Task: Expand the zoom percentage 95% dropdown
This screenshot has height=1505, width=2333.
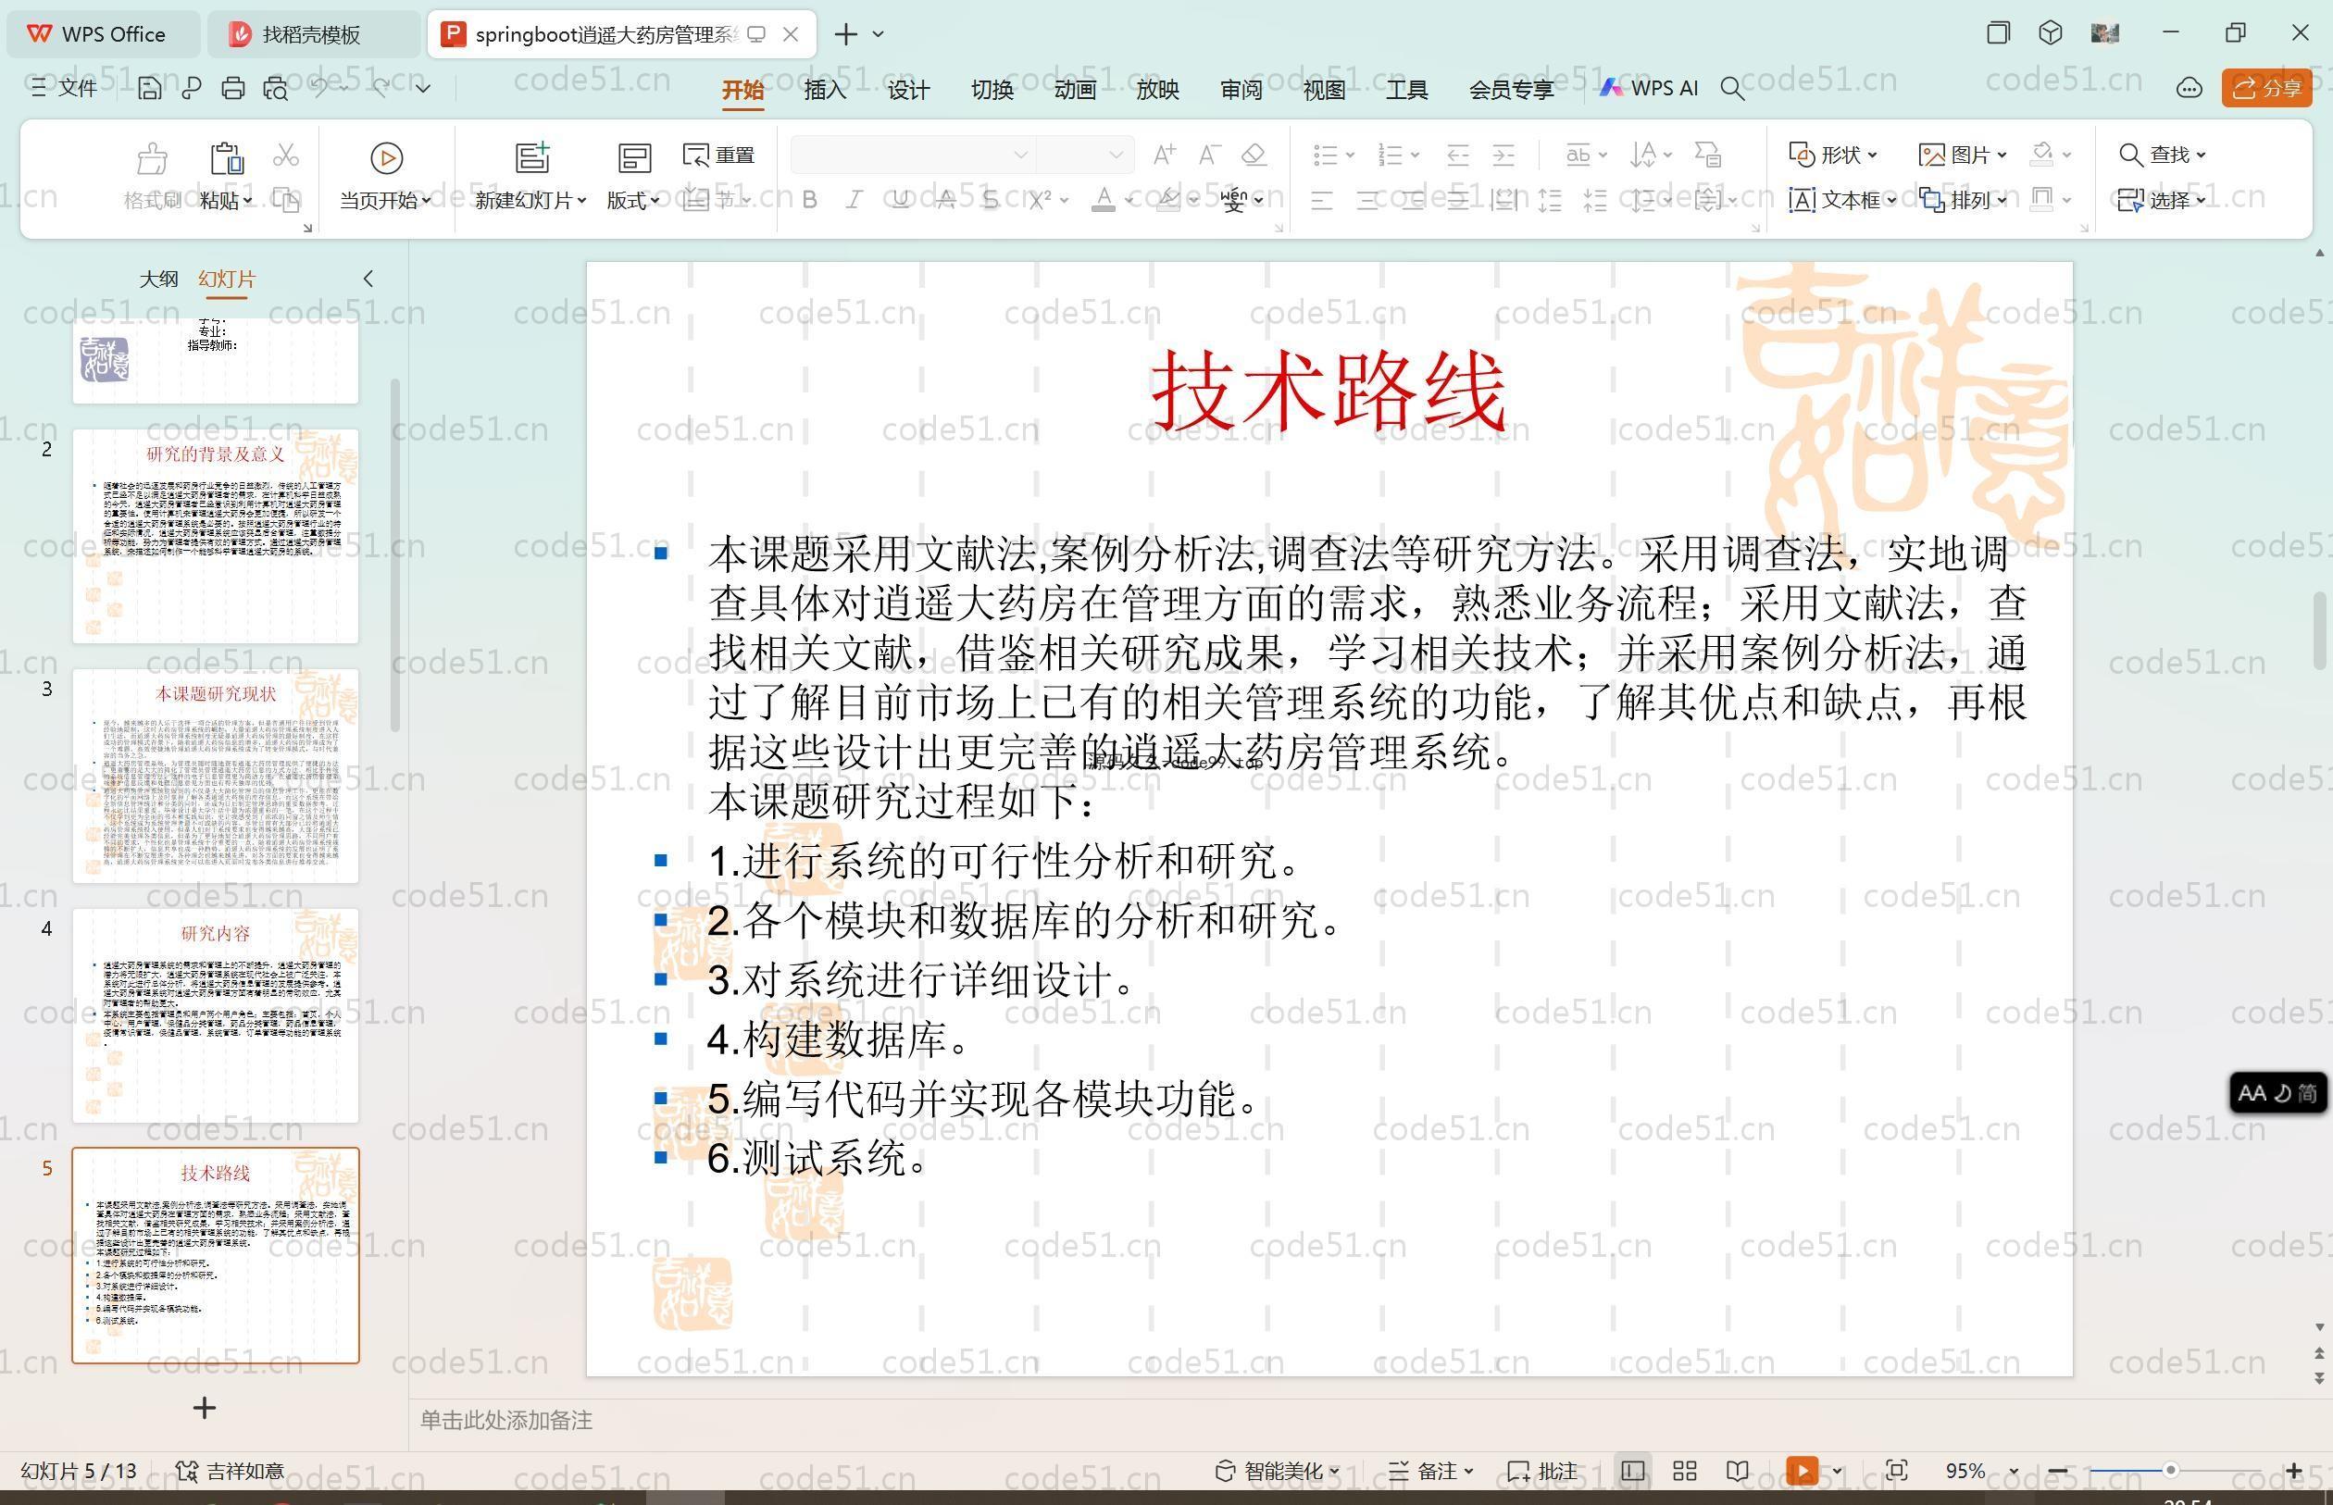Action: point(2014,1471)
